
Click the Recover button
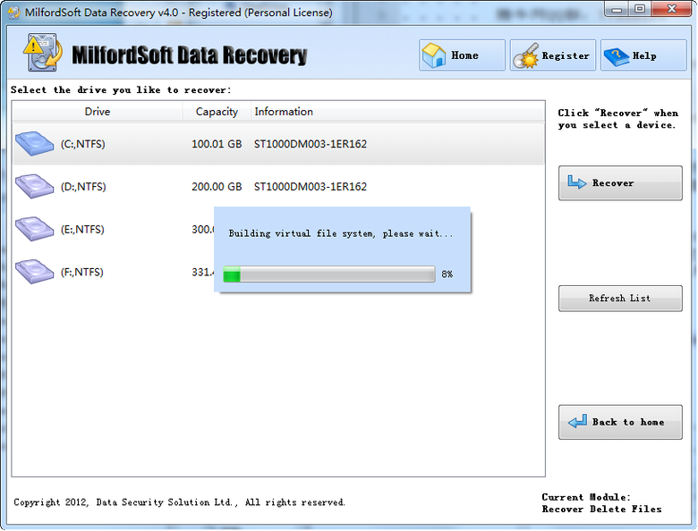(x=620, y=182)
